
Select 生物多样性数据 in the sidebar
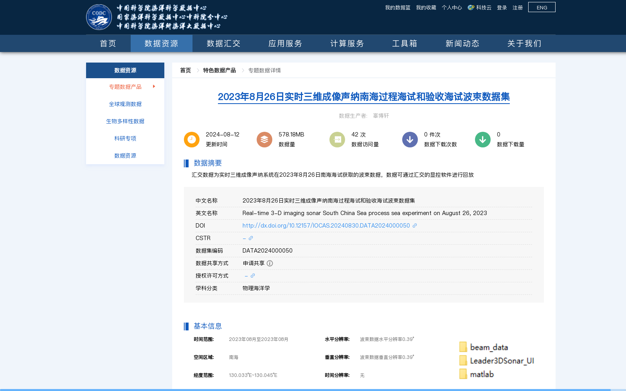[125, 121]
